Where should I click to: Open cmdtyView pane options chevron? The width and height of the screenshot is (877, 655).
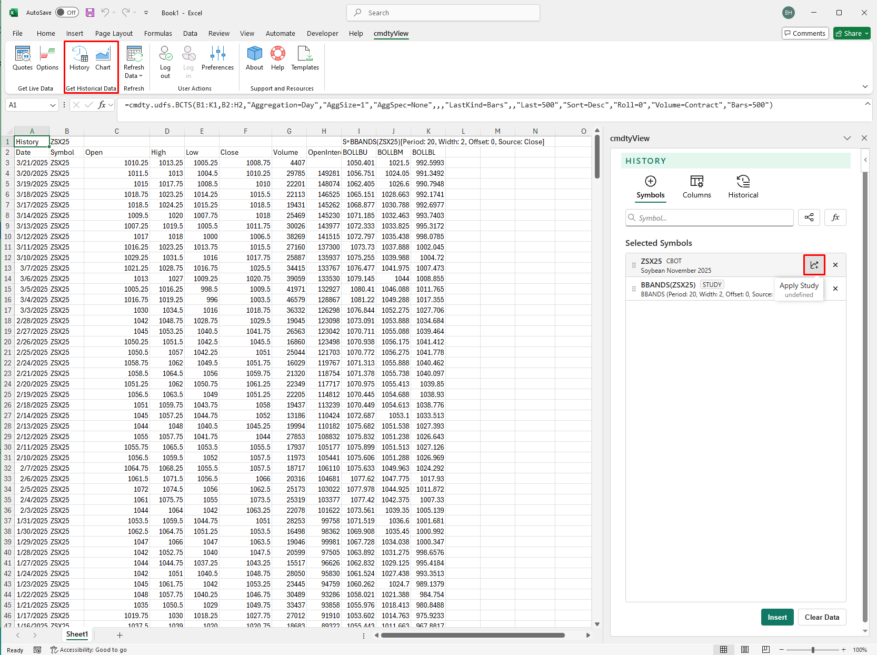(x=847, y=138)
